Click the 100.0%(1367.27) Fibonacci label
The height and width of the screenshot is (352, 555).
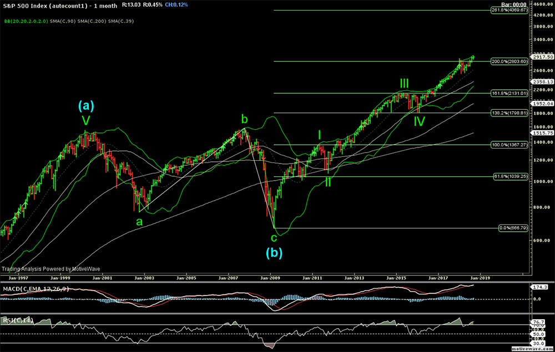click(x=508, y=145)
